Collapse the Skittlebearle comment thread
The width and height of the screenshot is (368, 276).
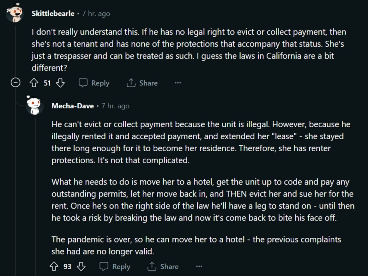pyautogui.click(x=15, y=83)
